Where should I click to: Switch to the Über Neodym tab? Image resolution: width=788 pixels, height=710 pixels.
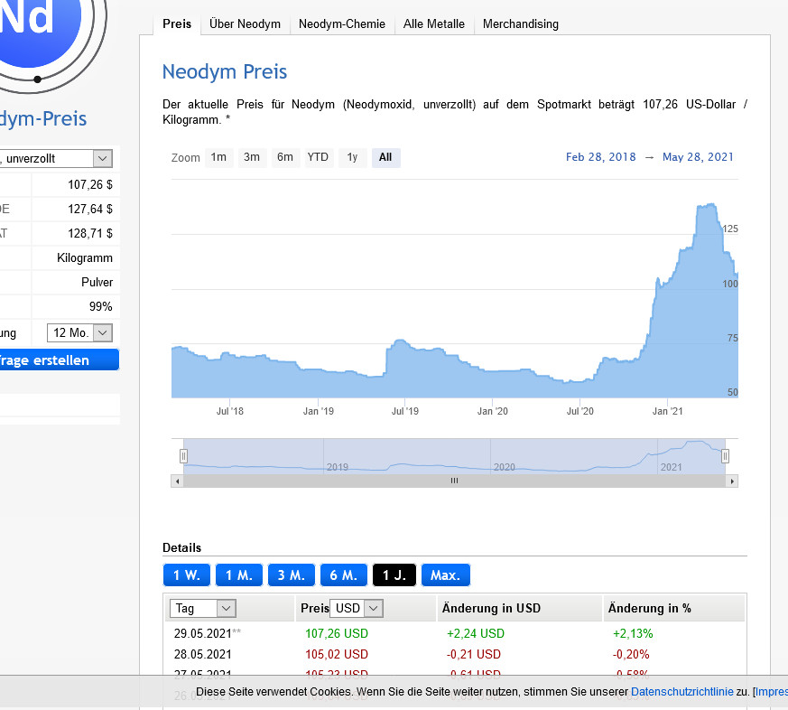point(245,24)
